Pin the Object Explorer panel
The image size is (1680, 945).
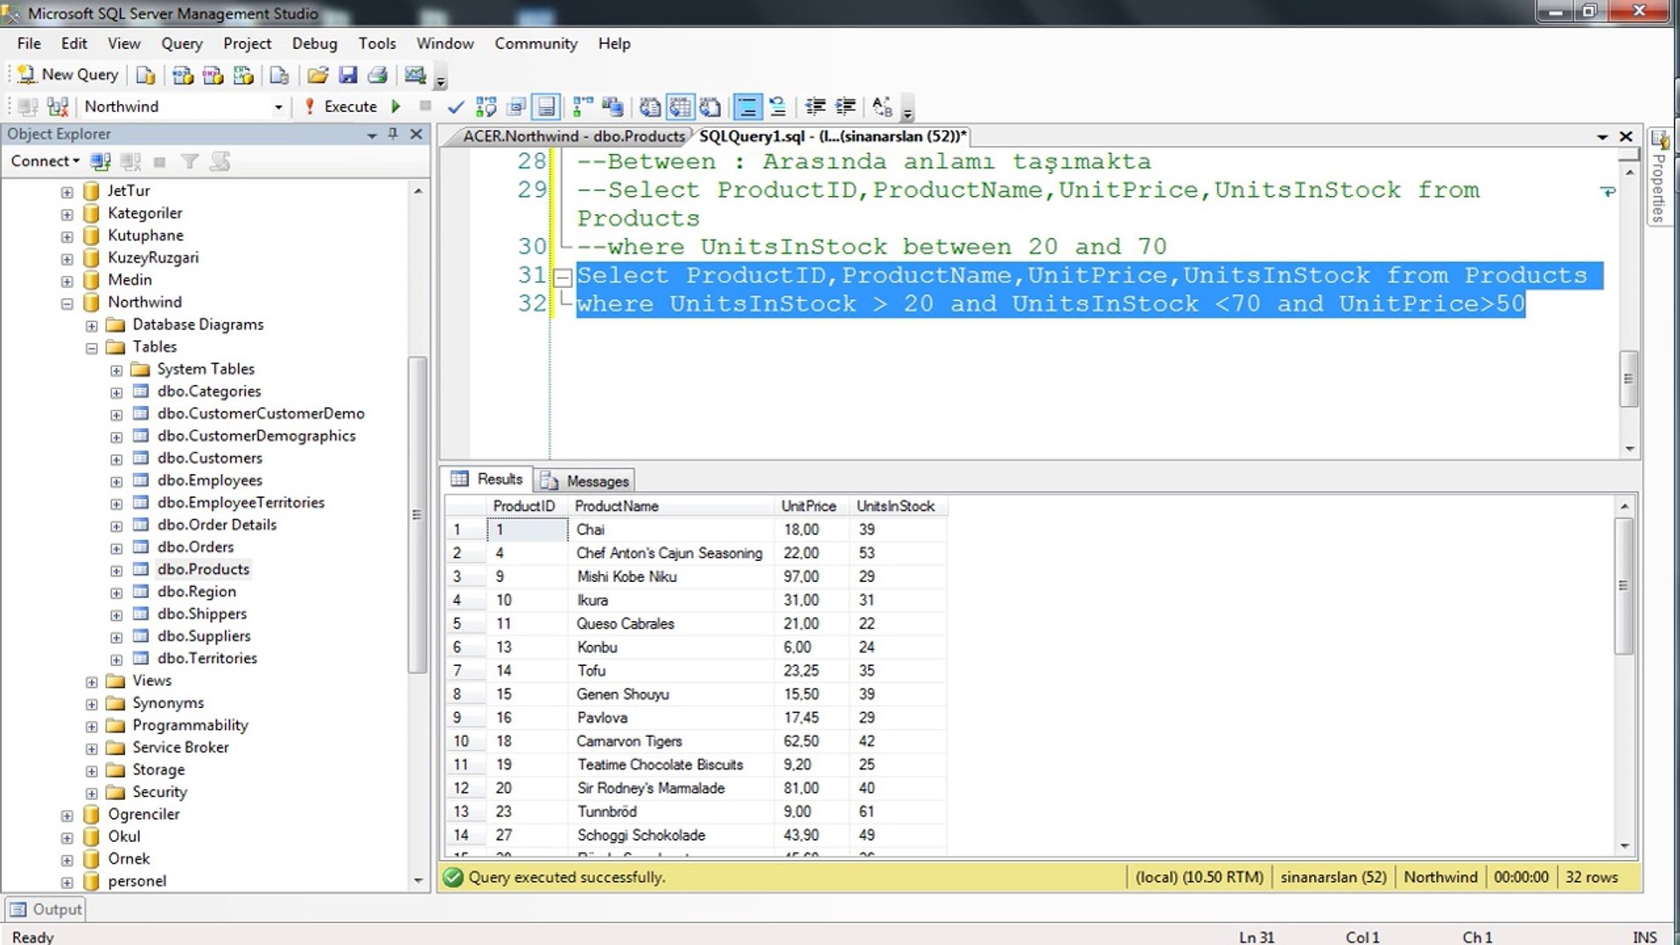[393, 134]
